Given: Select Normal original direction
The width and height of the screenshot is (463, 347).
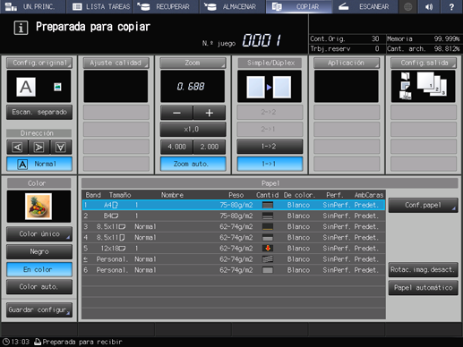Looking at the screenshot, I should coord(39,164).
